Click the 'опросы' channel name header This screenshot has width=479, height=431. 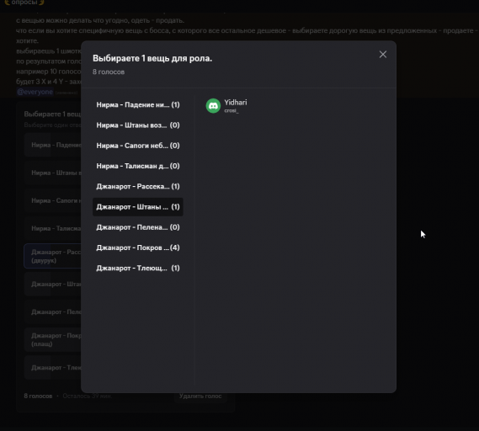(x=24, y=3)
